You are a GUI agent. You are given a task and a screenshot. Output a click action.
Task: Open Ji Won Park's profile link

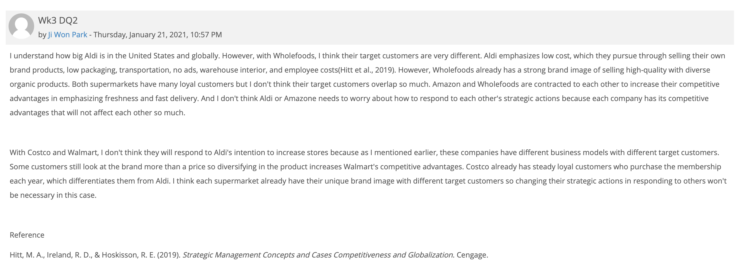[68, 34]
